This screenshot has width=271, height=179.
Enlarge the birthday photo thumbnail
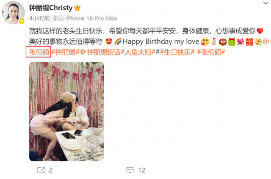click(x=66, y=111)
